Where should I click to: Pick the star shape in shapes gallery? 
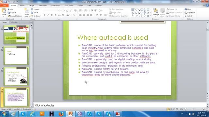148,16
